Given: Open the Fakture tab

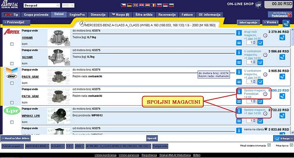Looking at the screenshot, I should 187,15.
